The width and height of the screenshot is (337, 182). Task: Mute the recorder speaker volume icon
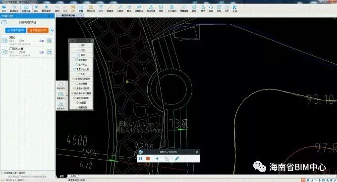click(x=157, y=159)
